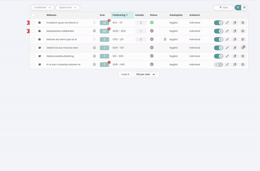Open gear settings for In at eum molestias
This screenshot has height=171, width=260.
click(x=243, y=64)
